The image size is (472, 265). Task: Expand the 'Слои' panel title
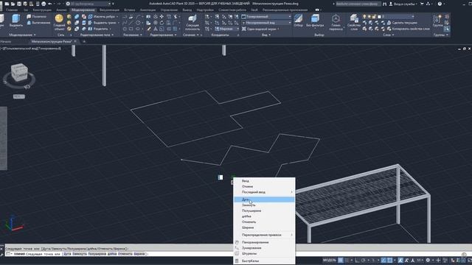pos(389,35)
